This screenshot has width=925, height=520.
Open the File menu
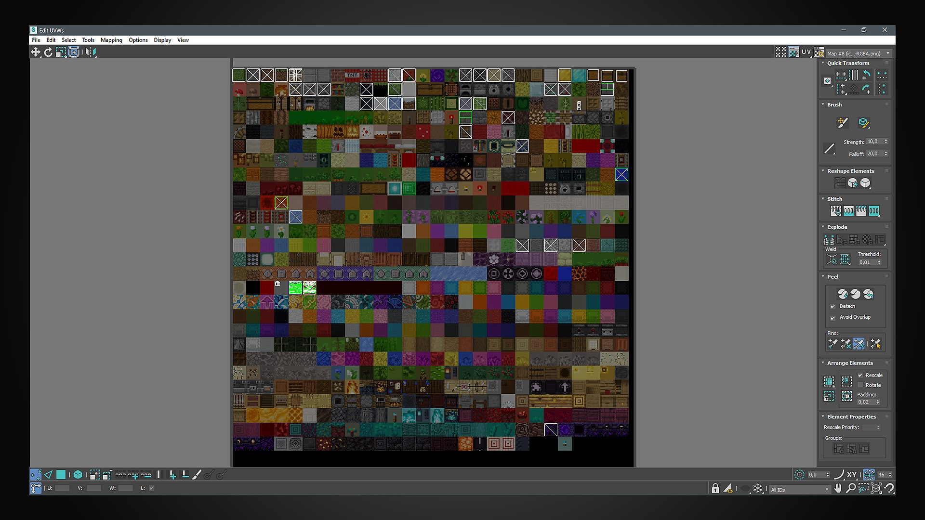(36, 40)
